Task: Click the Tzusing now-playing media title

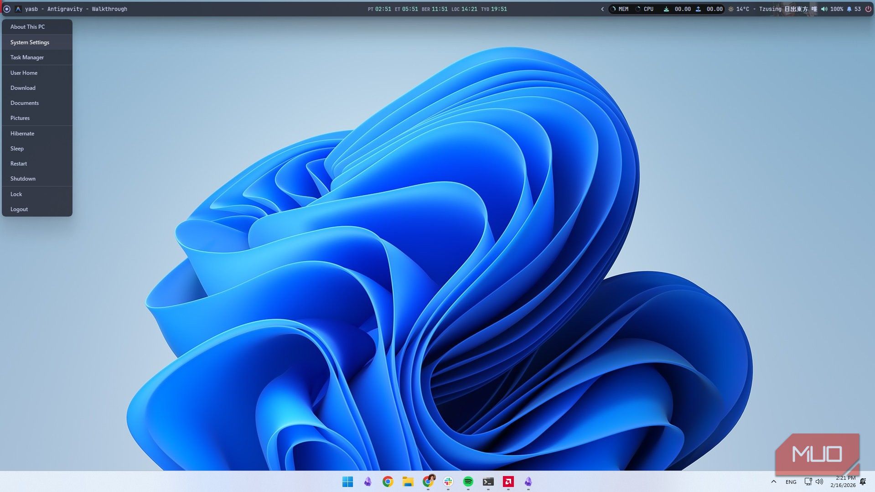Action: [x=788, y=9]
